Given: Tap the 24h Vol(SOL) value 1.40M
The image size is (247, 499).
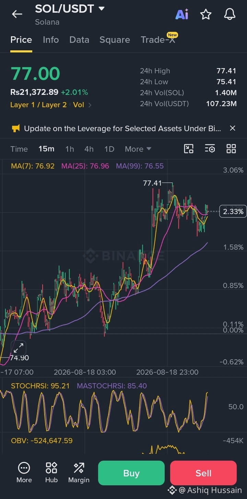Looking at the screenshot, I should (226, 93).
